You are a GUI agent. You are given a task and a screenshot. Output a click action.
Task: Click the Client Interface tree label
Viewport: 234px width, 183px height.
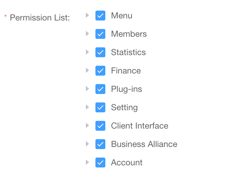139,126
